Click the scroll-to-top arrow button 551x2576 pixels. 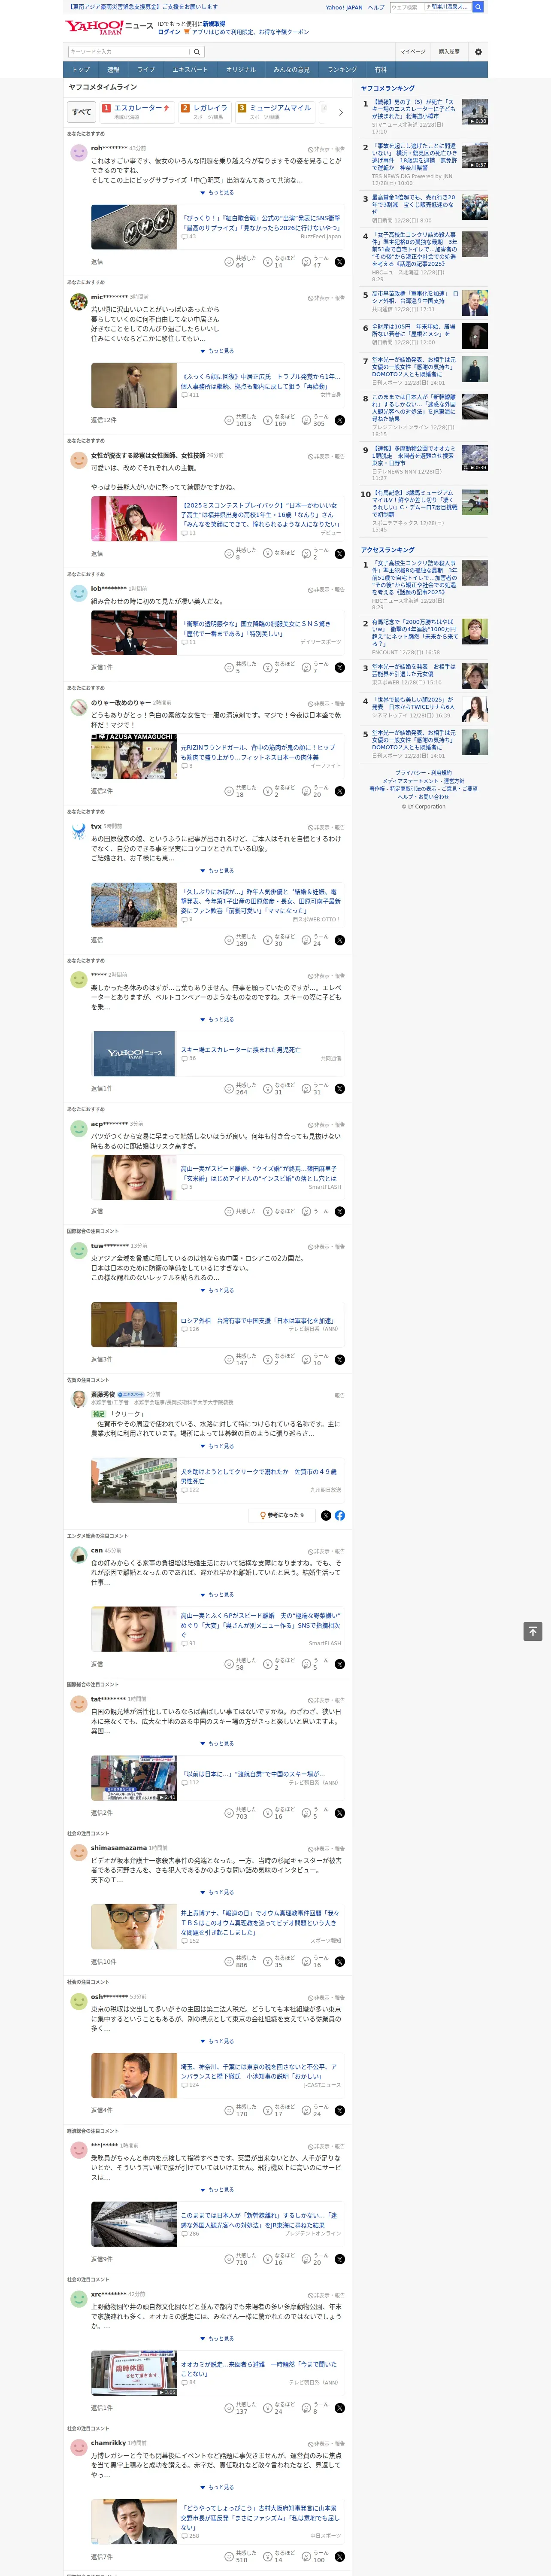click(533, 1631)
